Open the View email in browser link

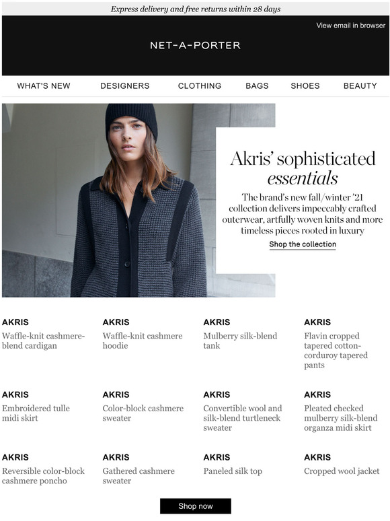click(350, 26)
